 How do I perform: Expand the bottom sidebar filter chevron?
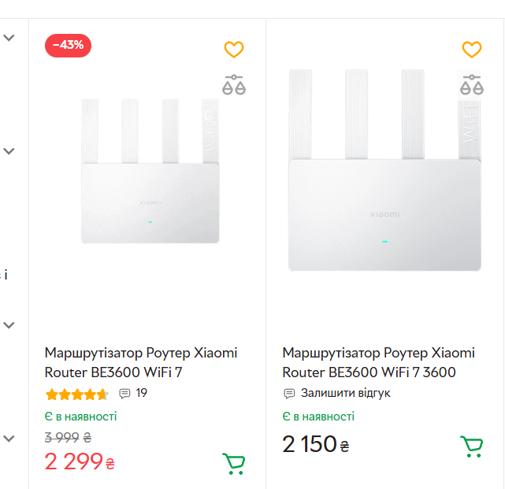(9, 438)
